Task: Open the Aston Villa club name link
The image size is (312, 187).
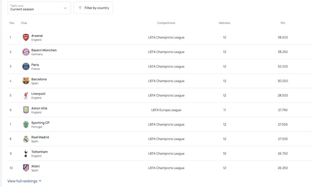Action: [x=39, y=108]
